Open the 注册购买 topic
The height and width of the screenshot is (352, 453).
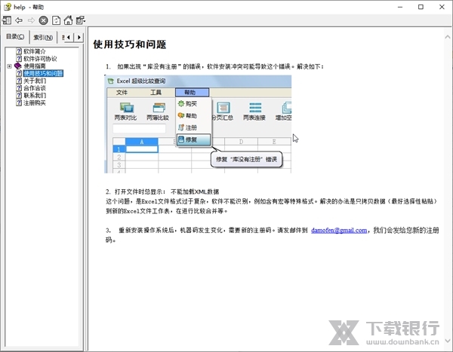coord(35,103)
